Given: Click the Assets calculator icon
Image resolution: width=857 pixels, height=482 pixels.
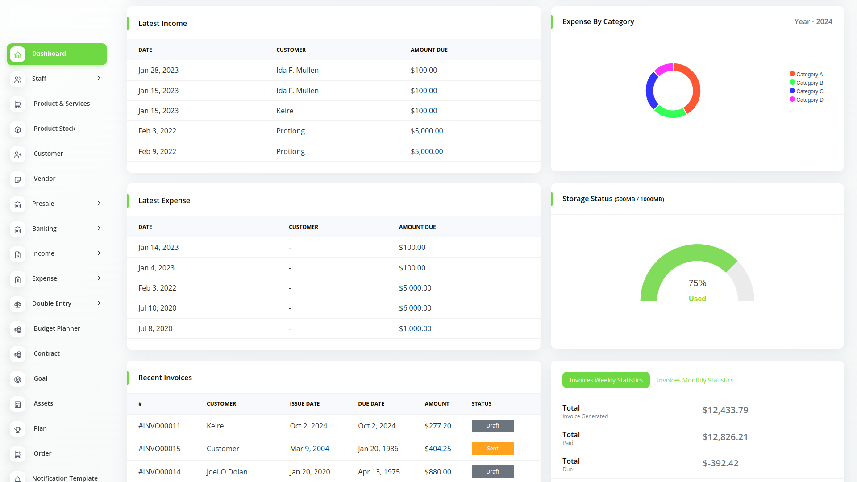Looking at the screenshot, I should point(17,404).
